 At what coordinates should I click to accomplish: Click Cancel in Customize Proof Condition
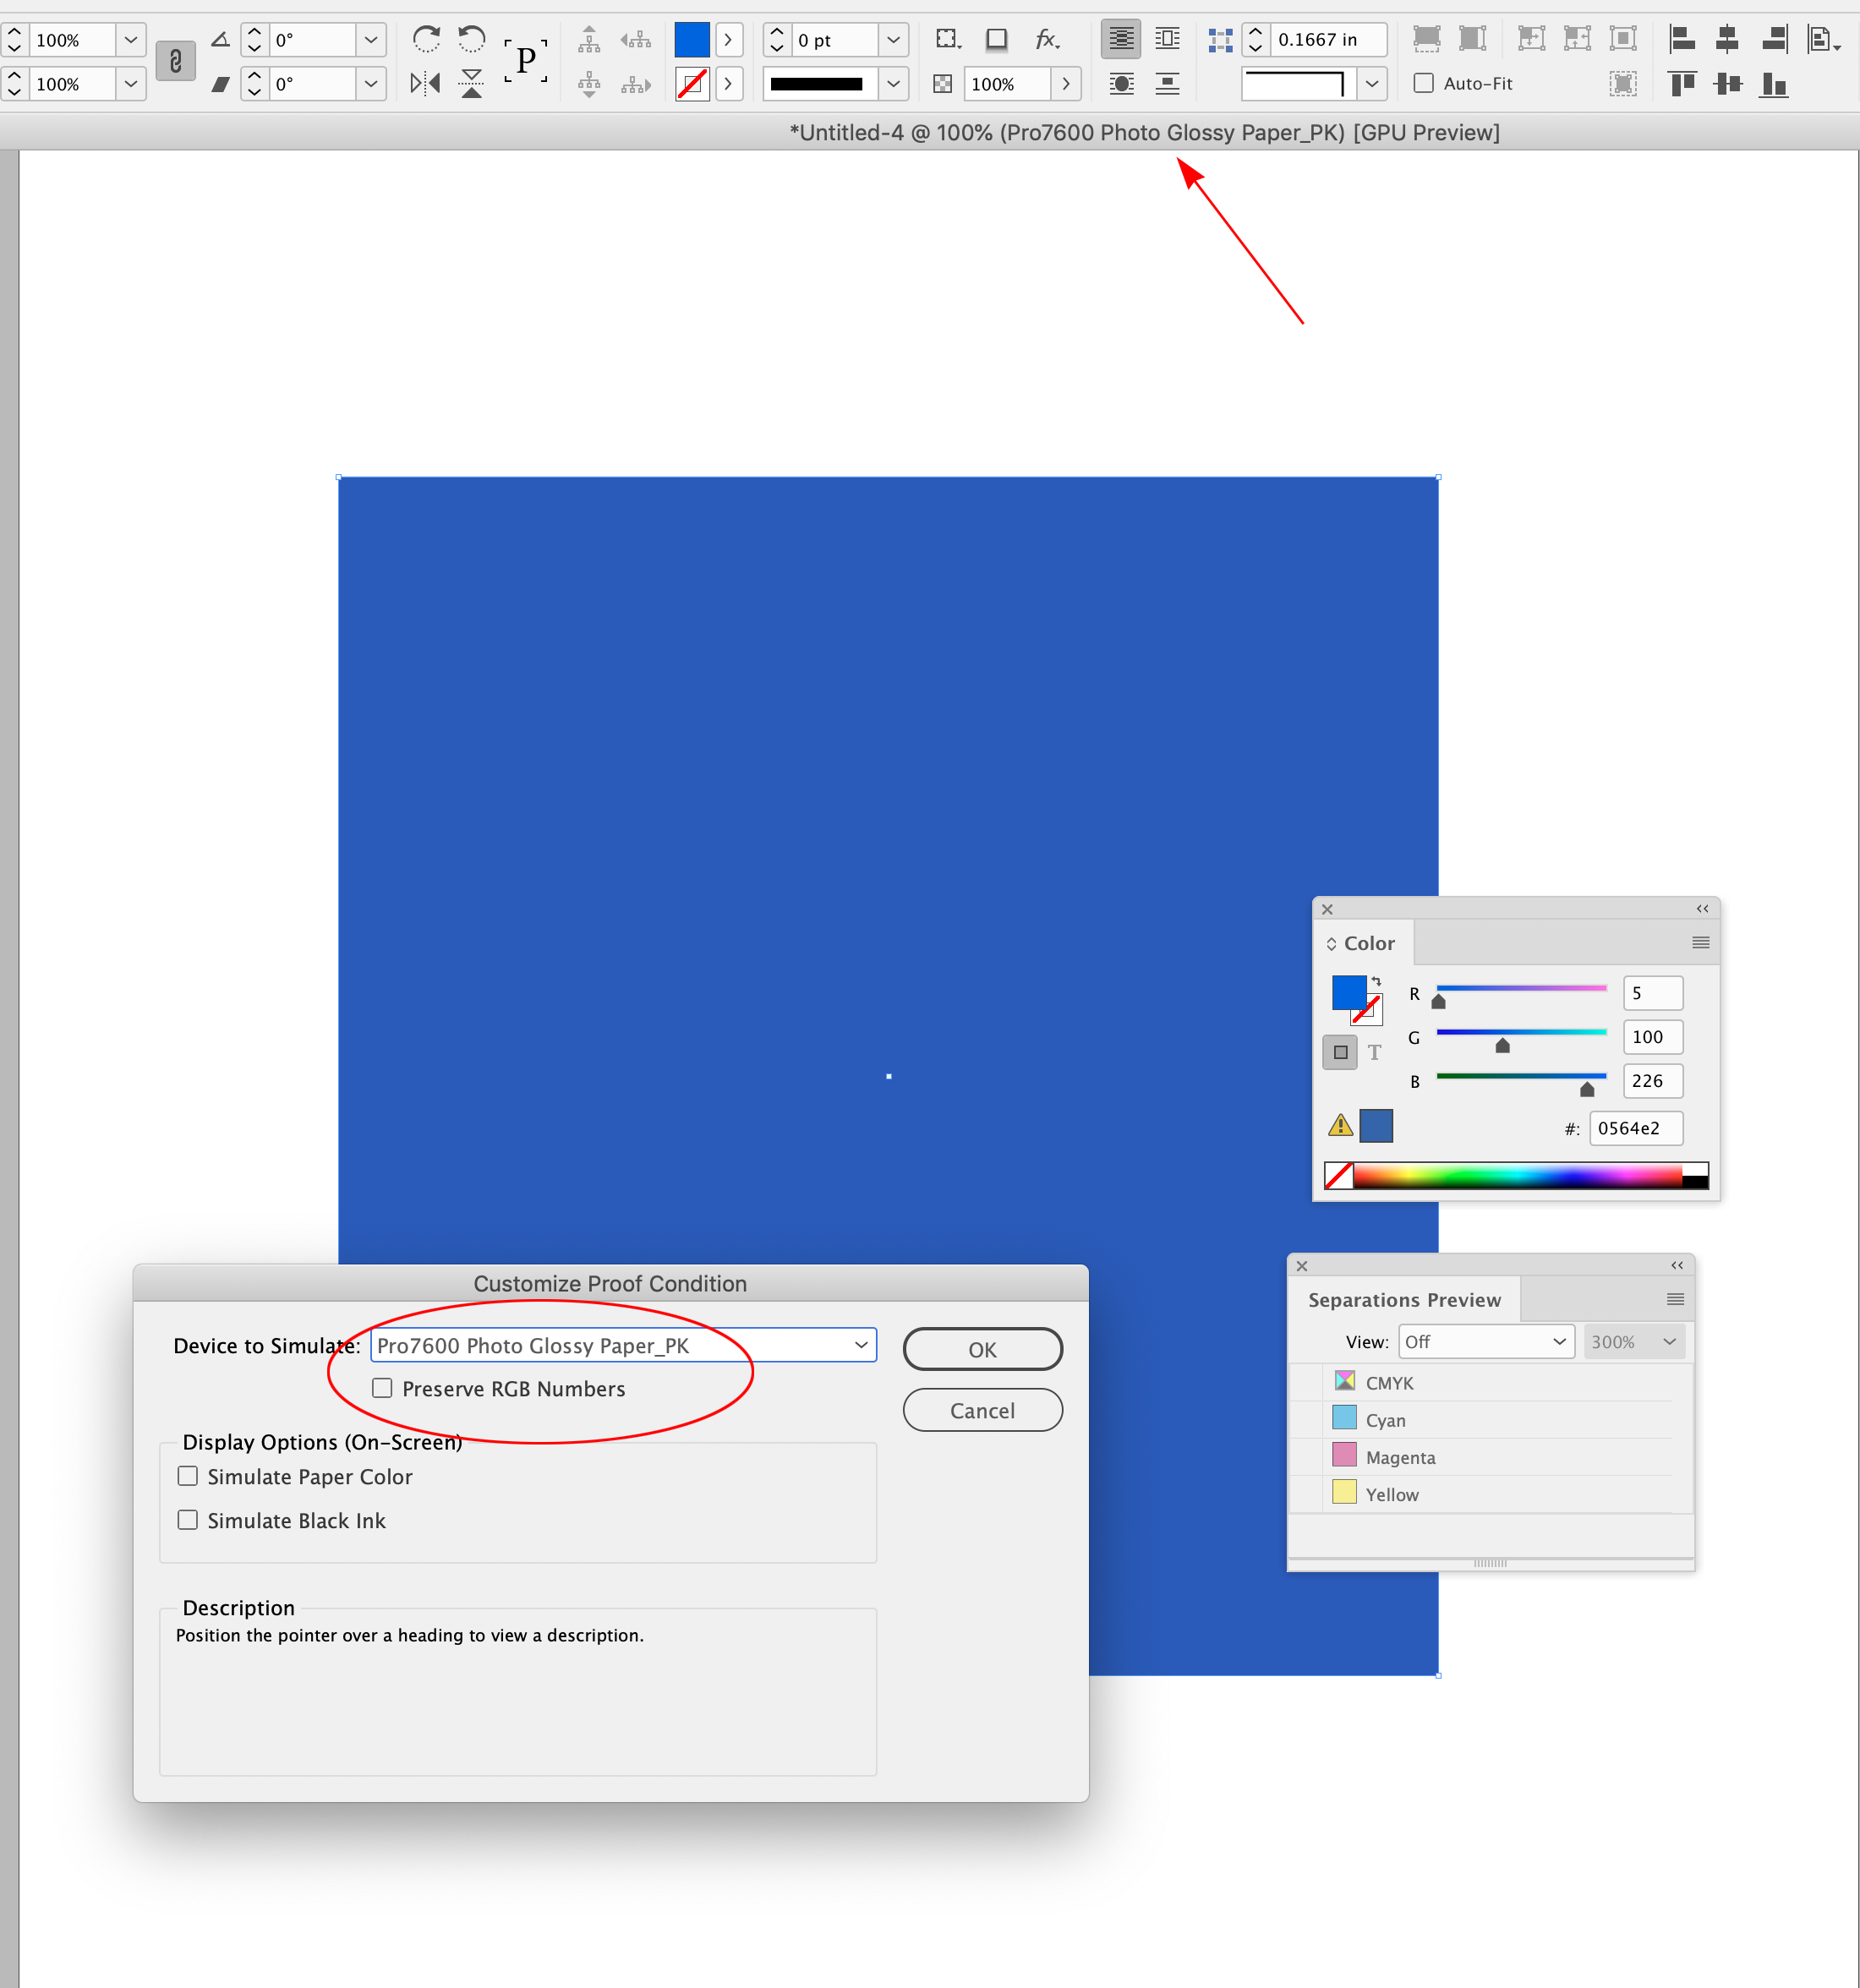point(982,1410)
